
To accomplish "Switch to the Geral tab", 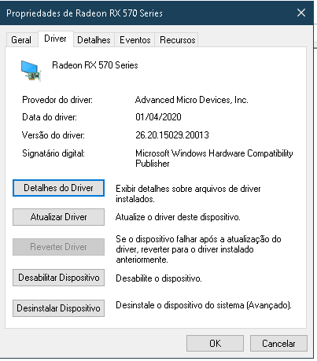I will tap(21, 40).
